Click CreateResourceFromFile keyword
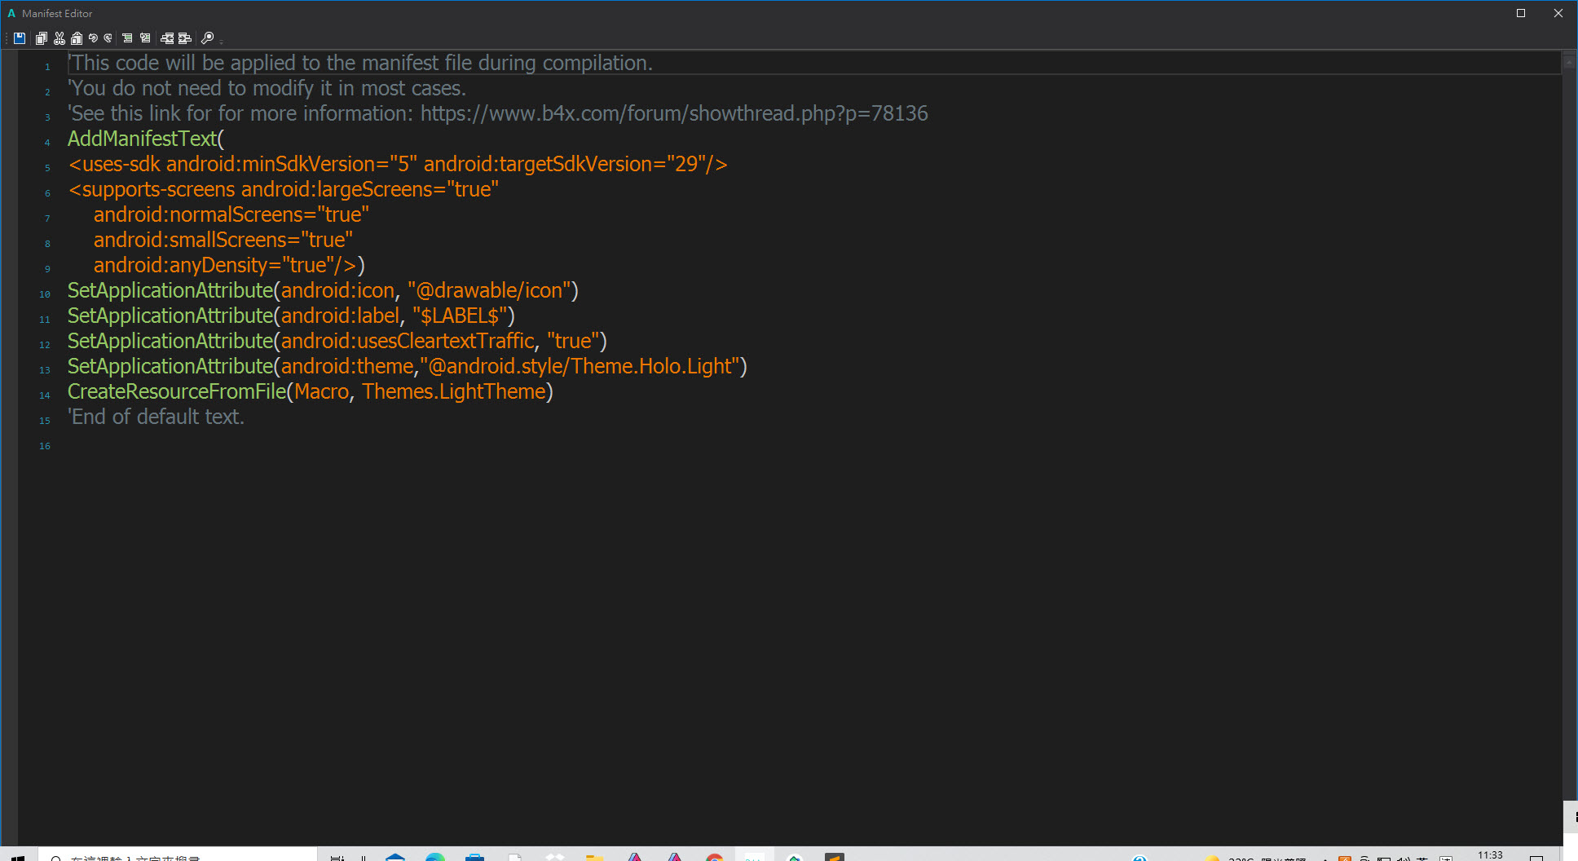Viewport: 1578px width, 861px height. (x=177, y=391)
